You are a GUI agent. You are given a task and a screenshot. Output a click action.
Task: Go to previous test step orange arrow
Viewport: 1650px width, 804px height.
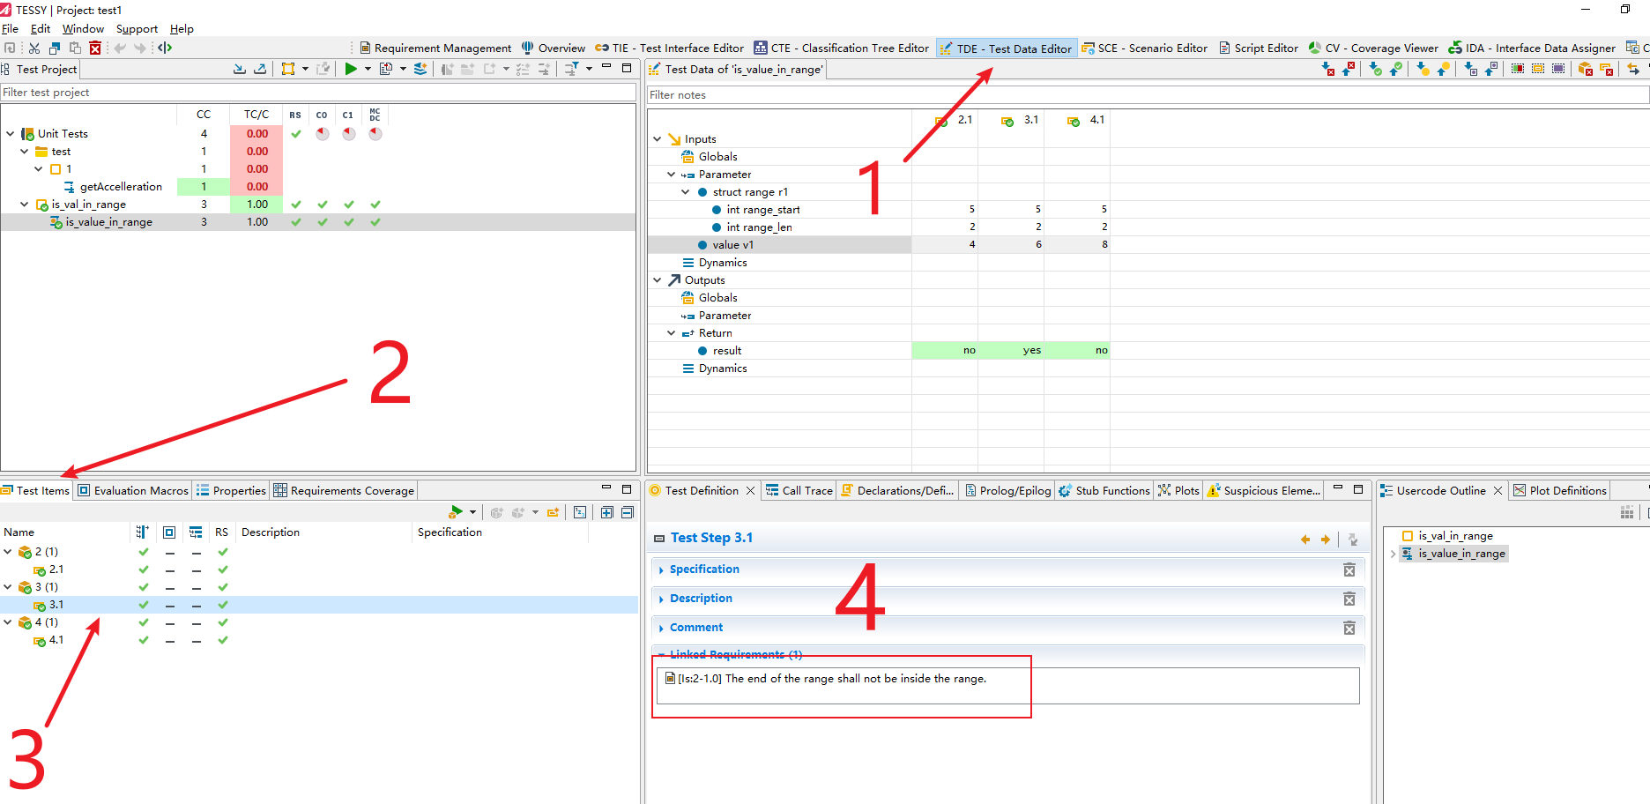(x=1305, y=540)
